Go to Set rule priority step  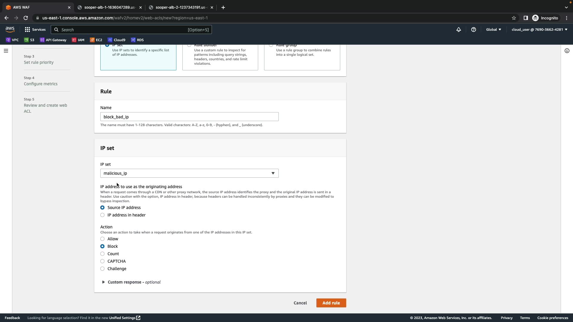tap(38, 62)
